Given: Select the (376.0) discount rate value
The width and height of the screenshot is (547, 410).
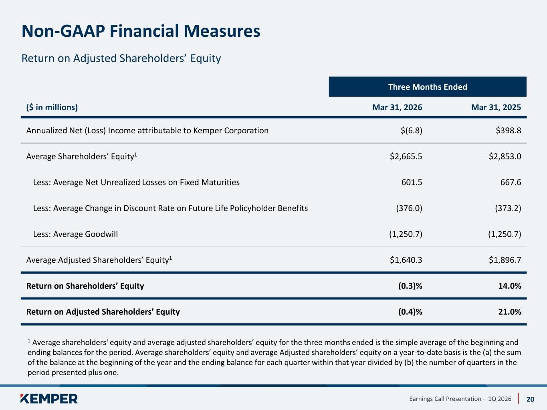Looking at the screenshot, I should coord(409,208).
